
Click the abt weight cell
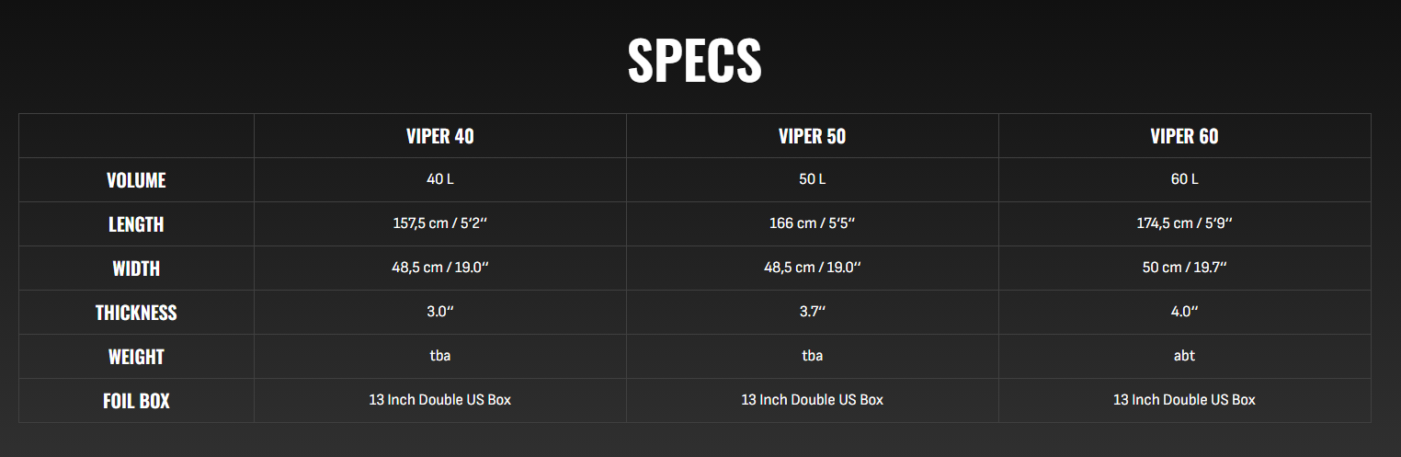(x=1184, y=356)
